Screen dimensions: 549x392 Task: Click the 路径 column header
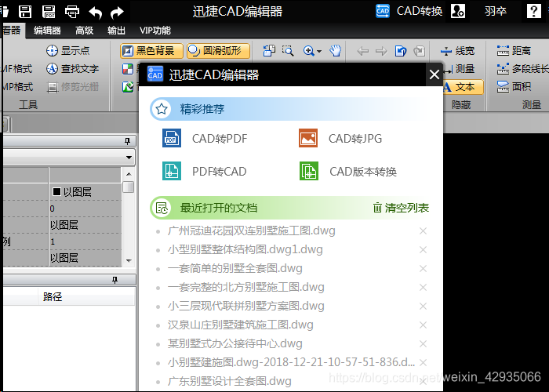(53, 297)
